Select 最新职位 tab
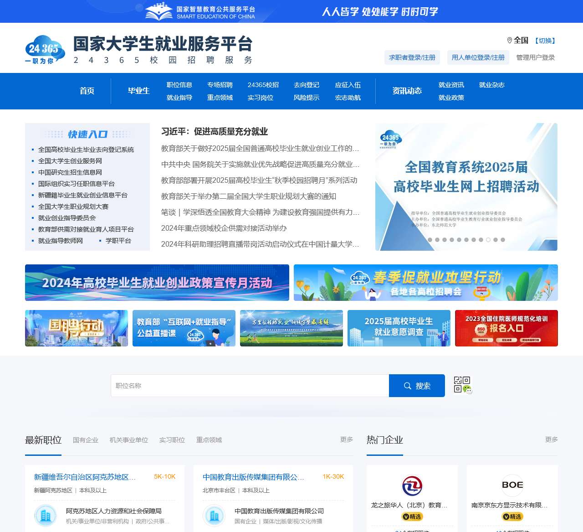 [x=43, y=440]
